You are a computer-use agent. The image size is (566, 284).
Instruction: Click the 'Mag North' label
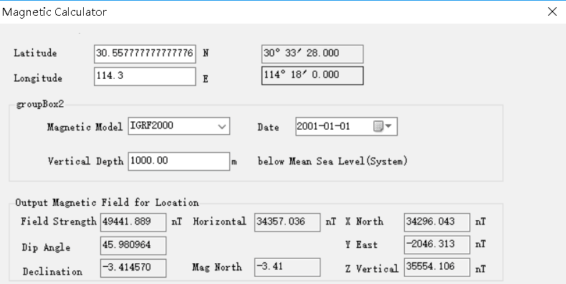(217, 268)
